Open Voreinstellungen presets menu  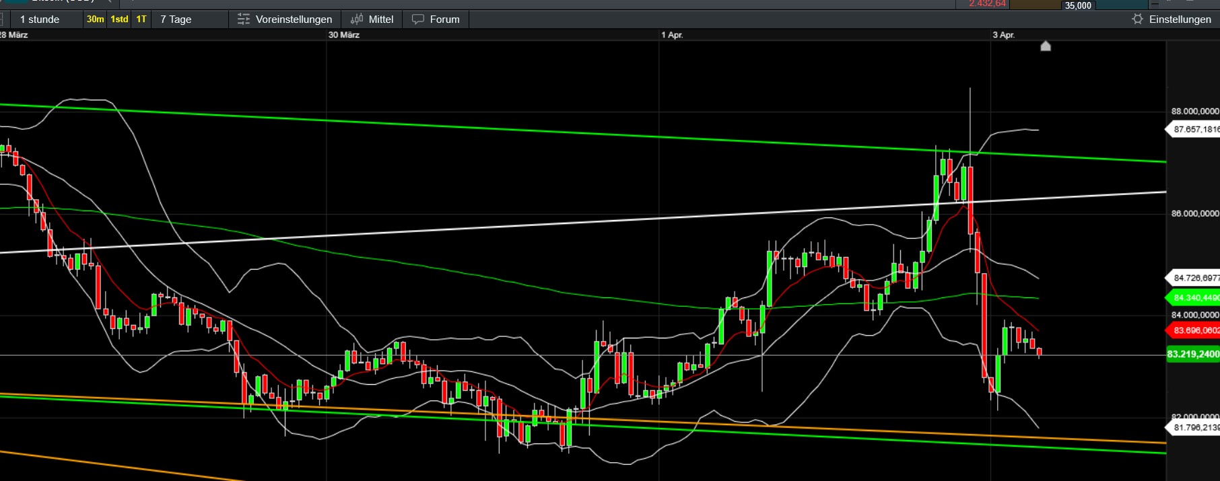tap(285, 20)
